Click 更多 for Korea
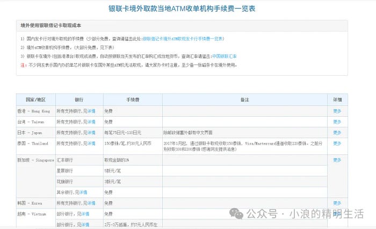 [x=337, y=203]
